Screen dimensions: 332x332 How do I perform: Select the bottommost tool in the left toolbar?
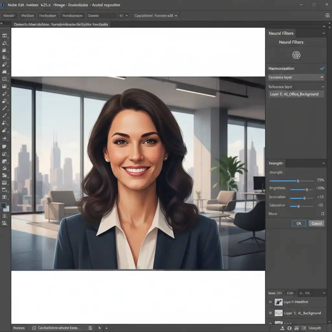(x=5, y=223)
